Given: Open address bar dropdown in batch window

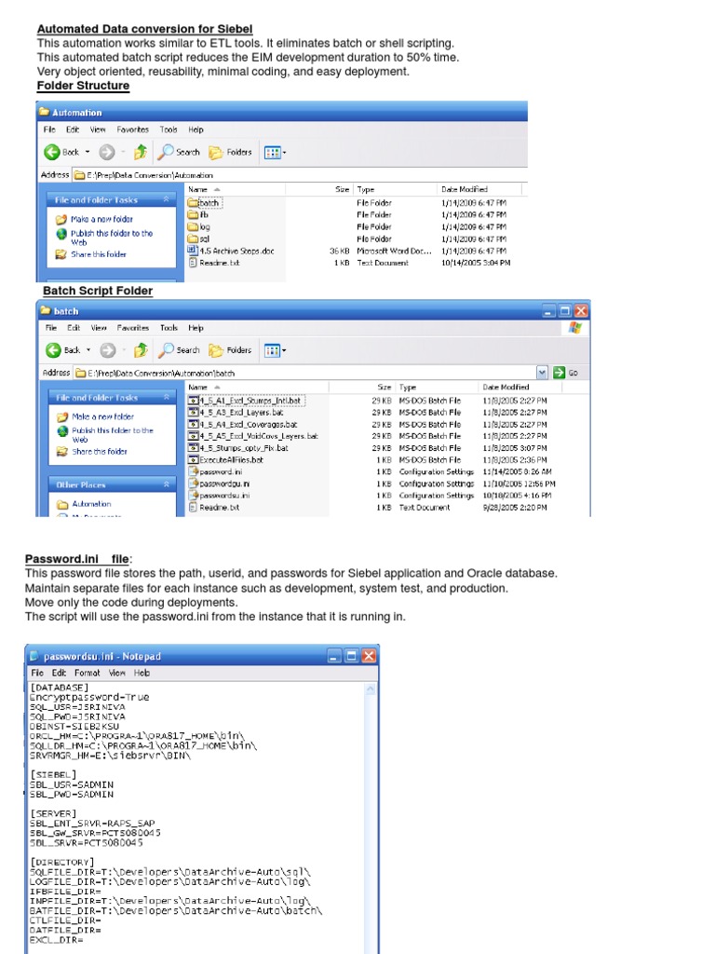Looking at the screenshot, I should coord(542,373).
